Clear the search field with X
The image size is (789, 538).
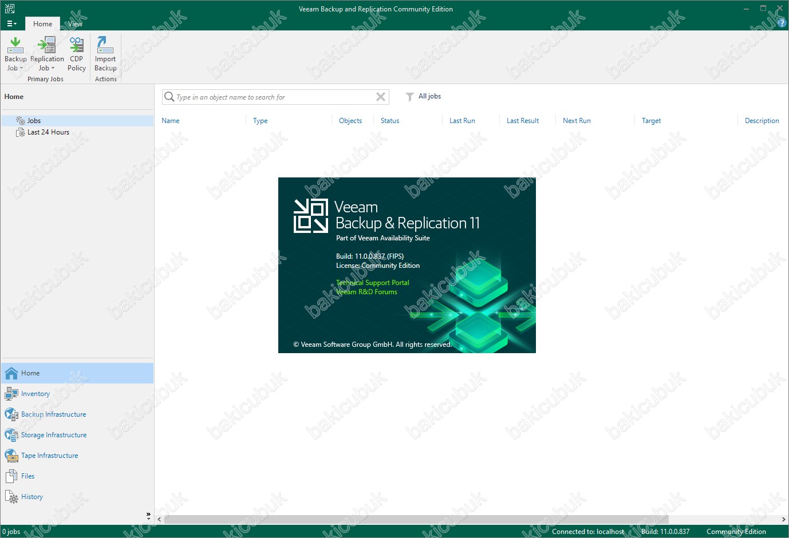380,97
